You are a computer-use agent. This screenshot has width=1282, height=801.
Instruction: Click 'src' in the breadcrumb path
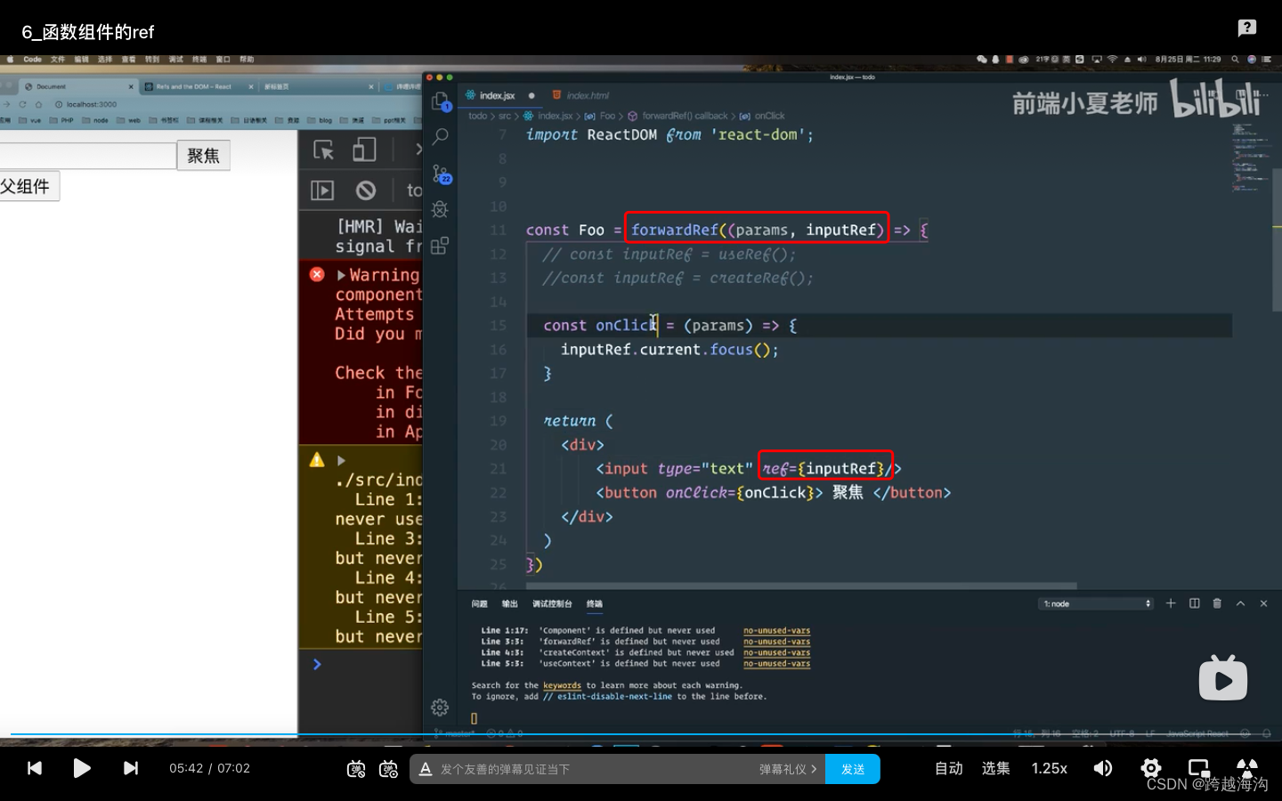[x=505, y=116]
